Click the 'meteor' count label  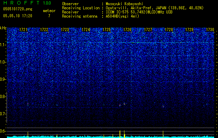[49, 11]
